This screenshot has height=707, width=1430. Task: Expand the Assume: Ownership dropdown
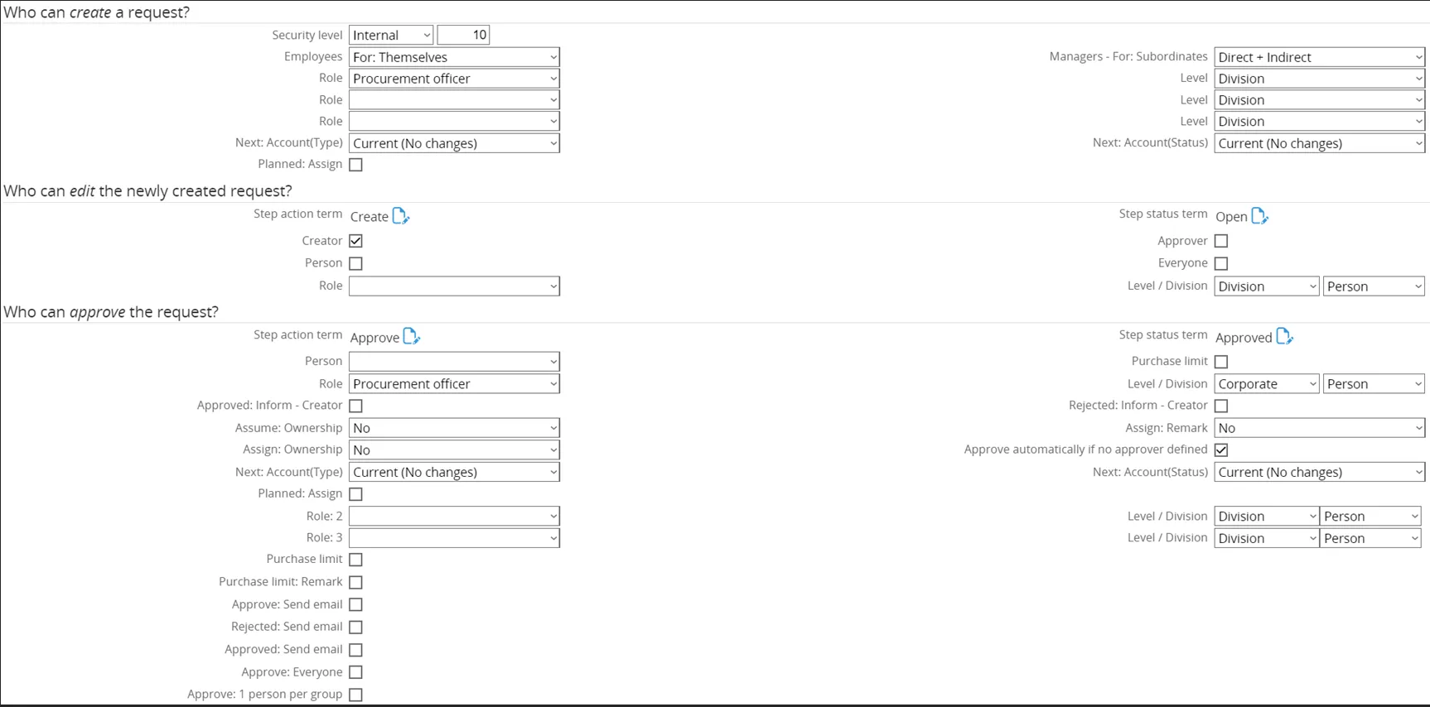pos(454,428)
